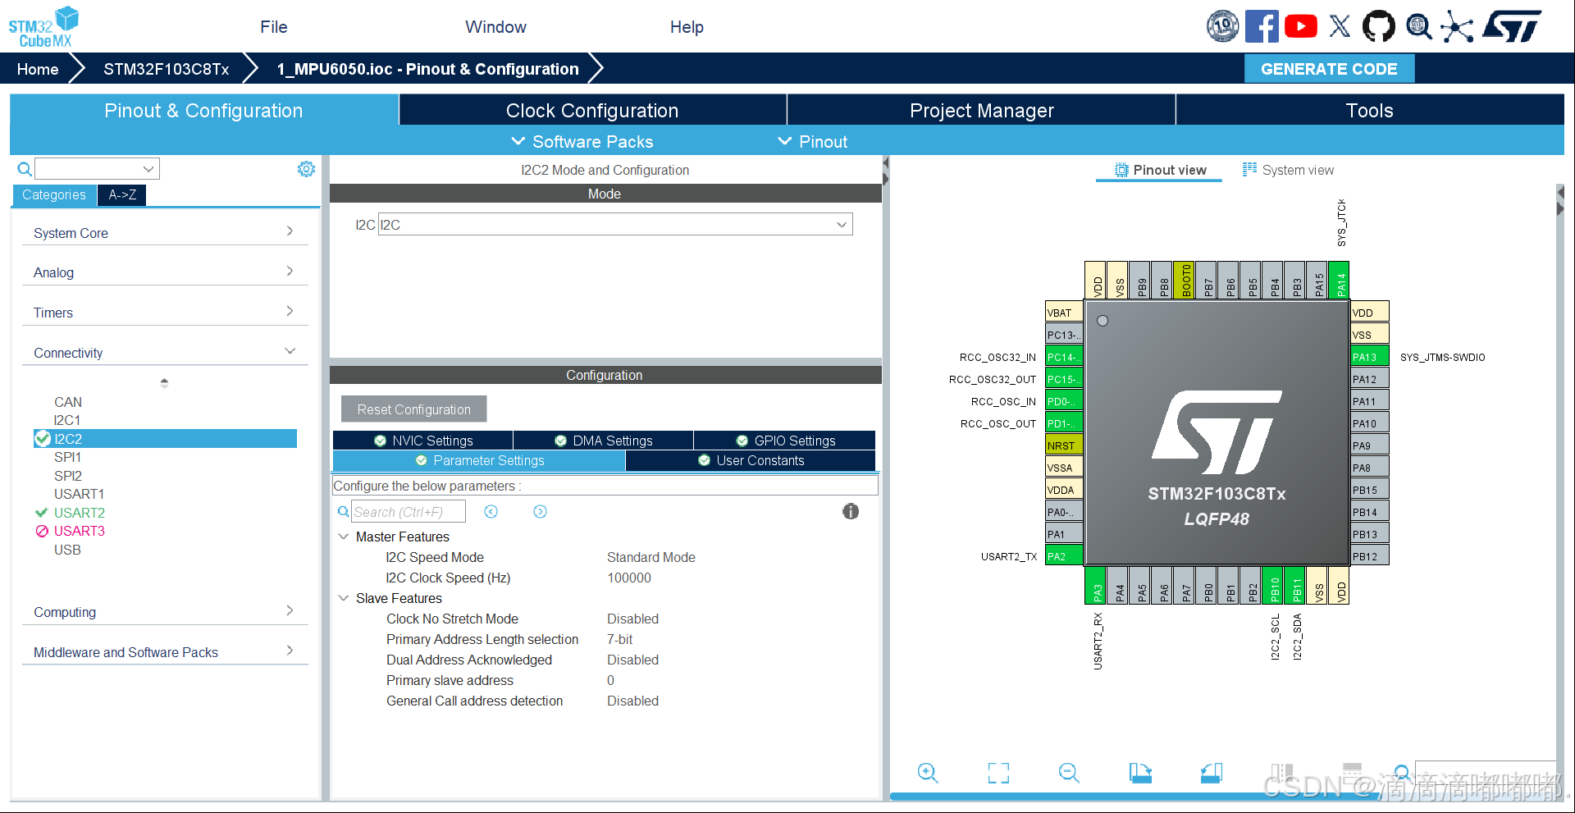Go to previous parameter search result
The image size is (1575, 813).
click(x=491, y=511)
